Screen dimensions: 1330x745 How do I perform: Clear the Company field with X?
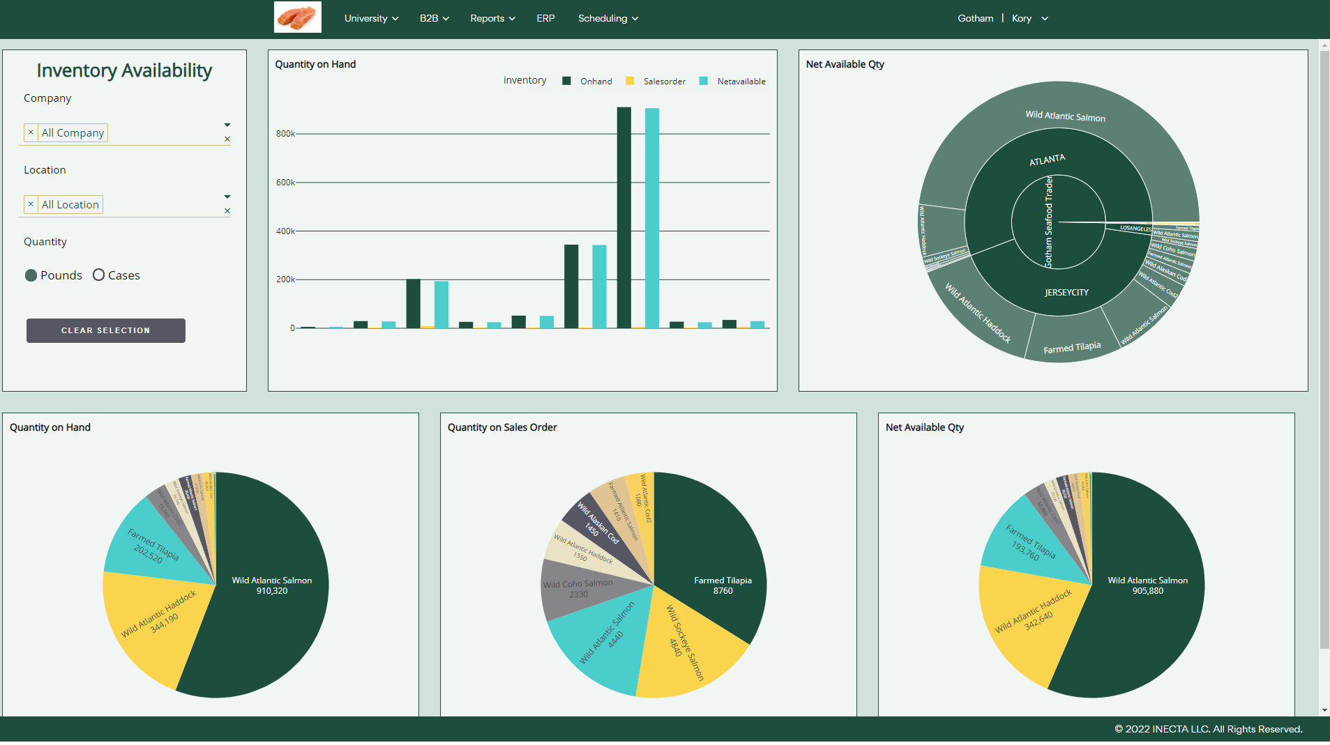(227, 139)
